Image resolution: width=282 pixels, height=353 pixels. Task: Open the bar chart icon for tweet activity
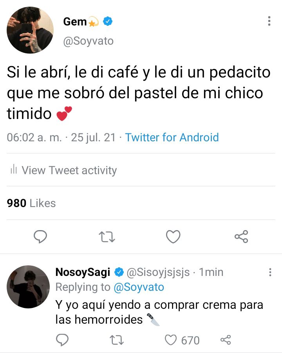point(14,169)
